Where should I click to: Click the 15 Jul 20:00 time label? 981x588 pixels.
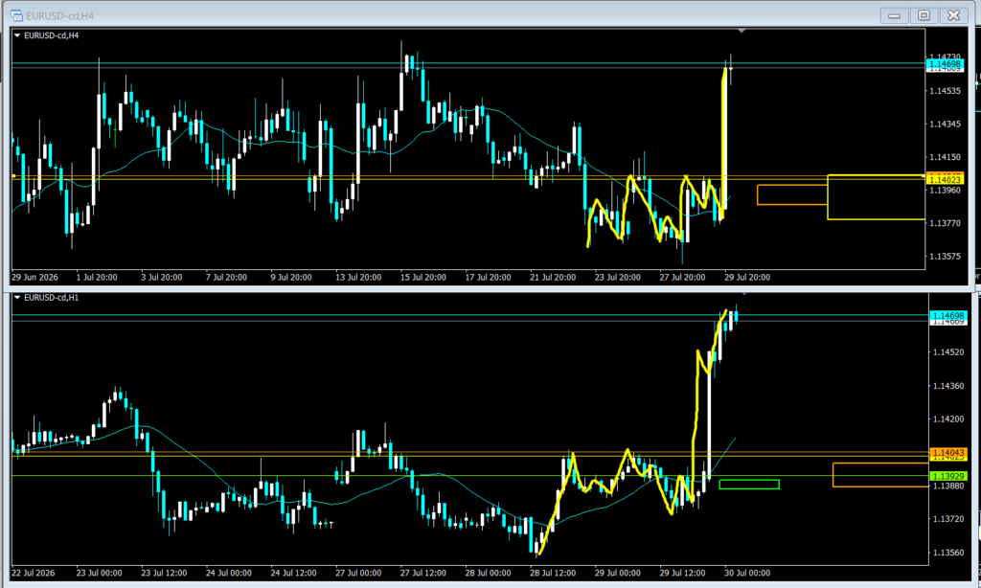click(x=423, y=277)
